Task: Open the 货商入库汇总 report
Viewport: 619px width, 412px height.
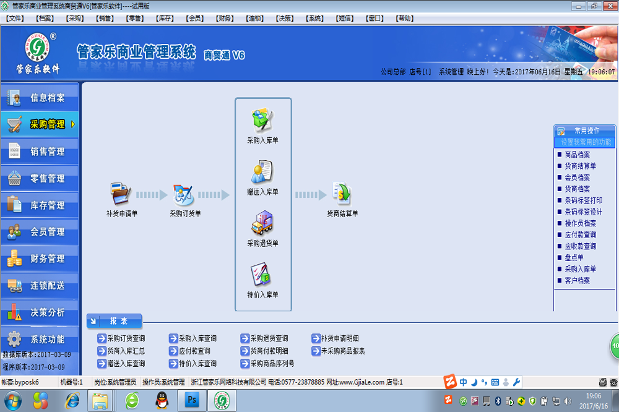Action: (121, 351)
